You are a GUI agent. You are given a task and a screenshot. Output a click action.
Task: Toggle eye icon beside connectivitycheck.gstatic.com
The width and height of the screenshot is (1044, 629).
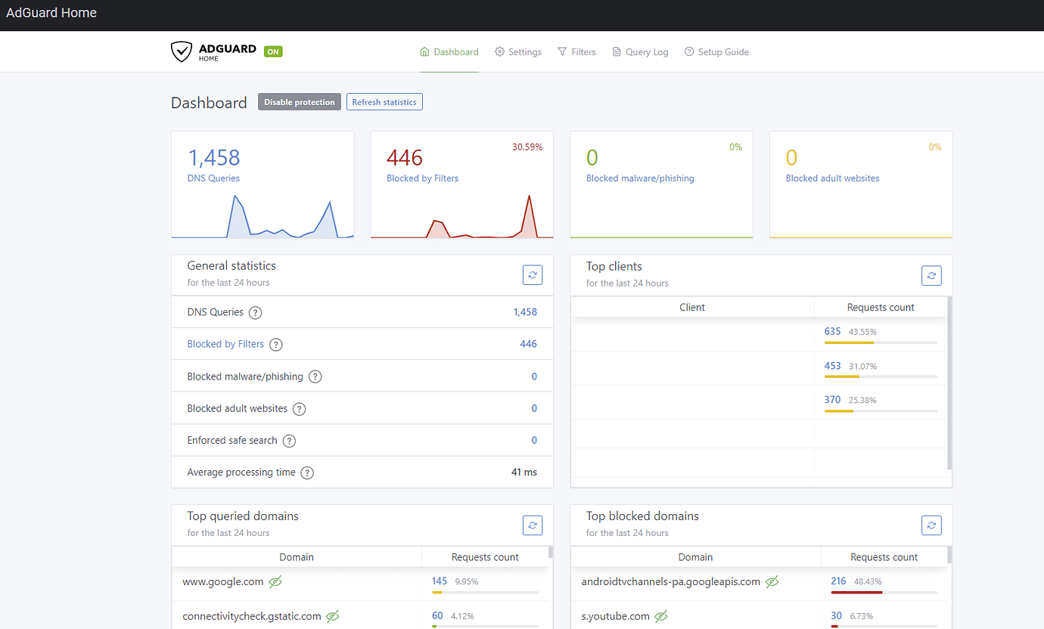pyautogui.click(x=332, y=616)
